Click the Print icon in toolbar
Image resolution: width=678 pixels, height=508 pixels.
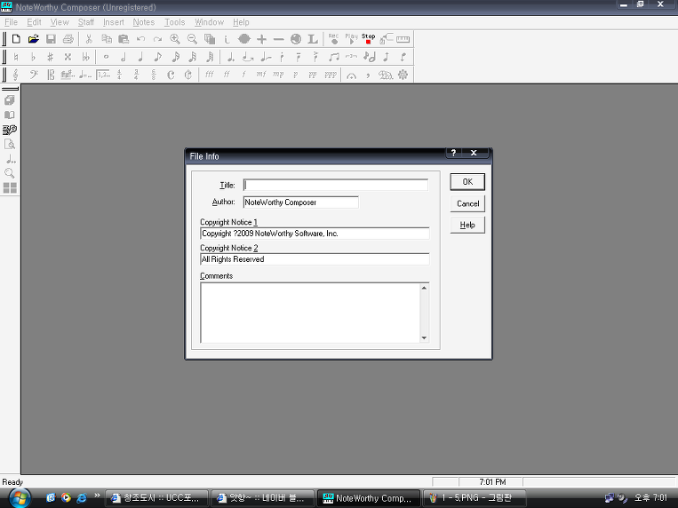[68, 39]
